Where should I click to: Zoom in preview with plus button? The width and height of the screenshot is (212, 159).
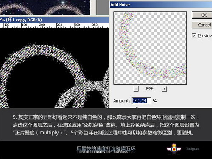(x=164, y=89)
